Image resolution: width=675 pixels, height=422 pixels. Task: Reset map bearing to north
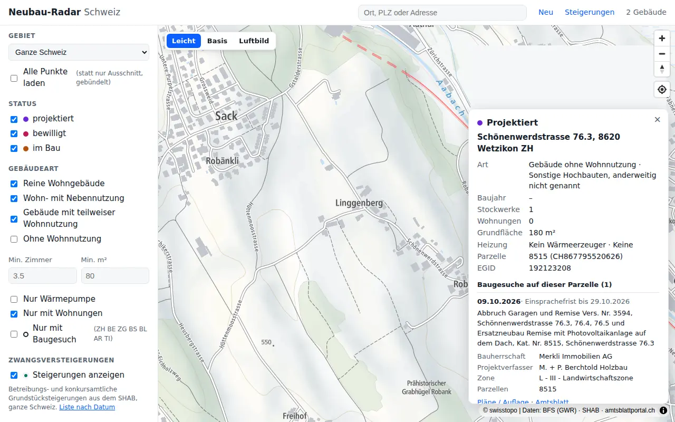point(662,69)
